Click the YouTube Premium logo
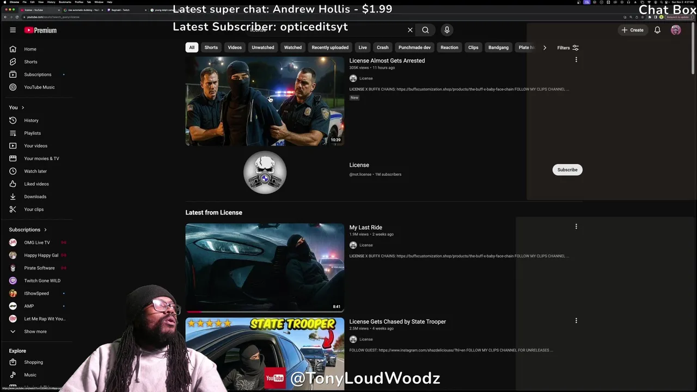697x392 pixels. pyautogui.click(x=40, y=30)
